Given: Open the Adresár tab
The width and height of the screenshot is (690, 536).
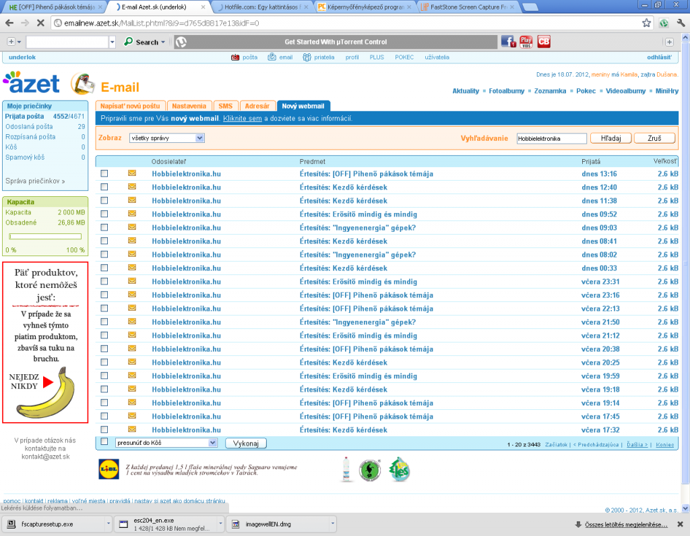Looking at the screenshot, I should pyautogui.click(x=257, y=106).
